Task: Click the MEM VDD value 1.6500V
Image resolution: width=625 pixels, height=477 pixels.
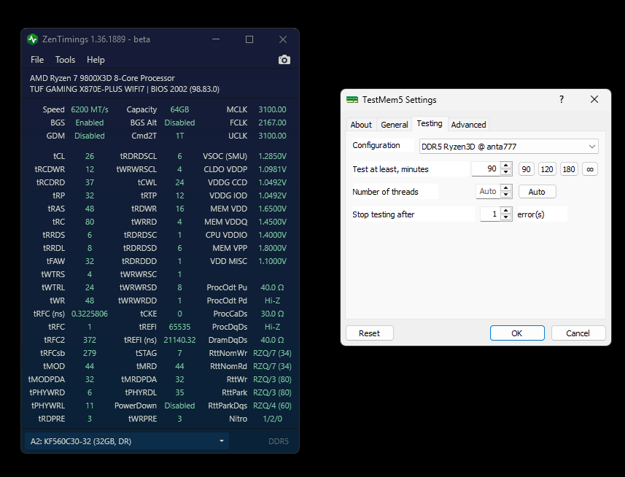Action: point(272,209)
